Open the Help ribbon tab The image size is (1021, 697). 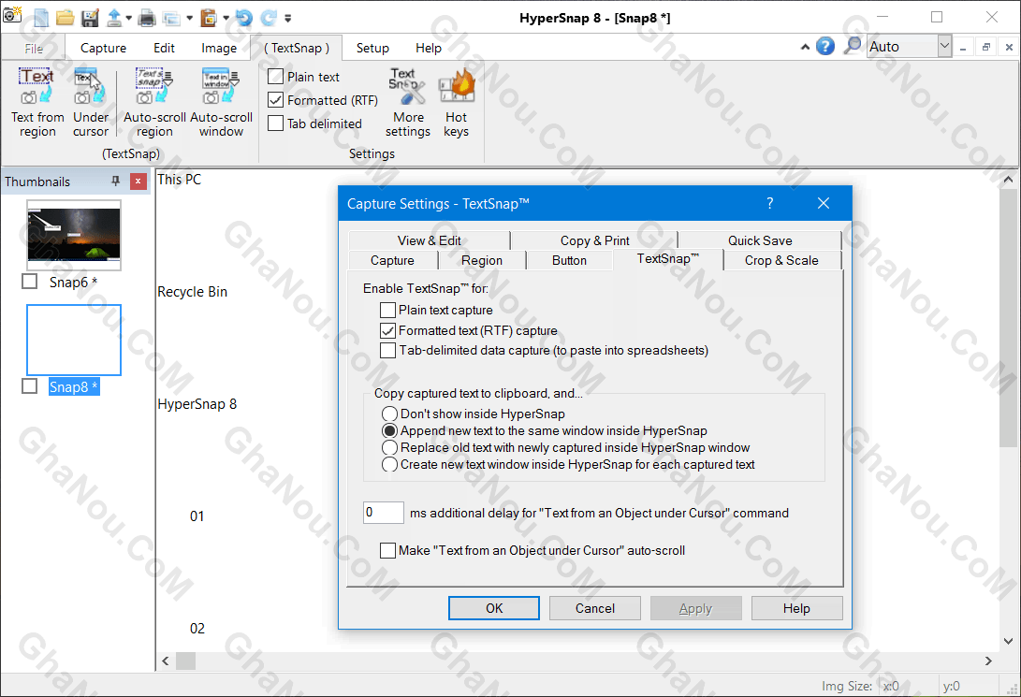[x=429, y=48]
